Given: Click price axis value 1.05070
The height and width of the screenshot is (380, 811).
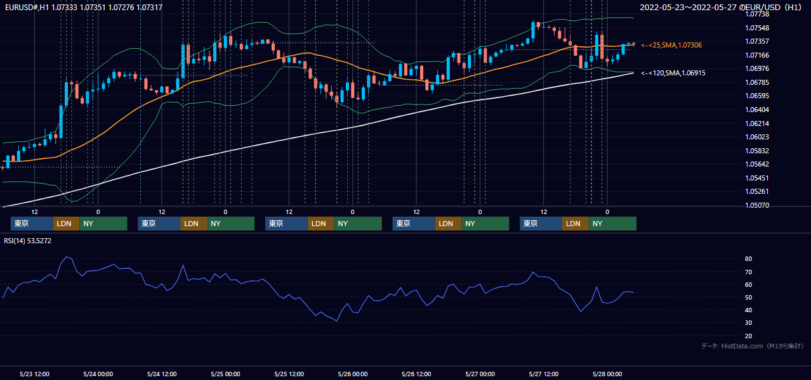Looking at the screenshot, I should (756, 205).
